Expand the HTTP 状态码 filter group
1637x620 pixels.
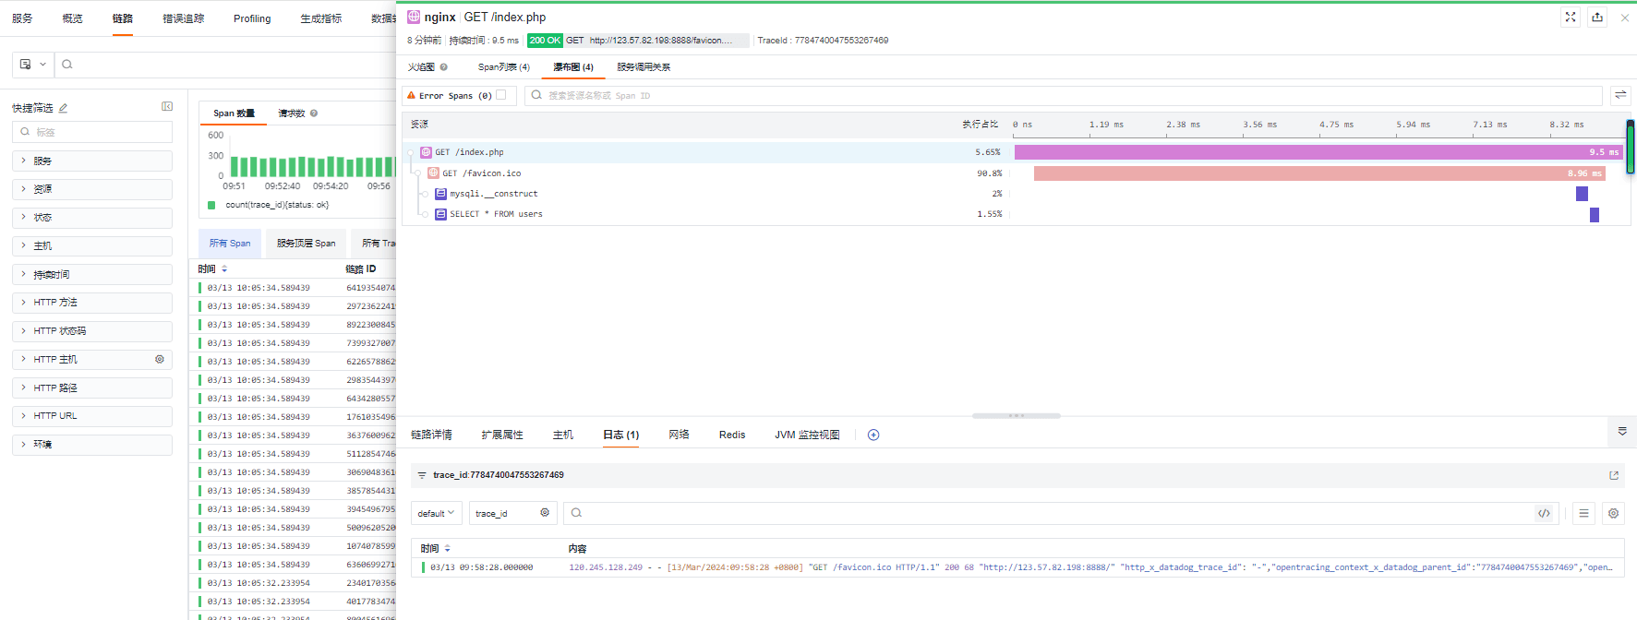[x=92, y=331]
